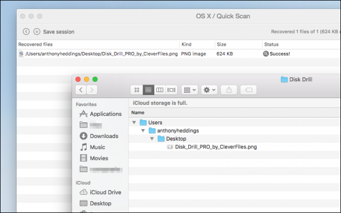Image resolution: width=341 pixels, height=213 pixels.
Task: Open the blurred folder below Applications
Action: click(x=91, y=125)
